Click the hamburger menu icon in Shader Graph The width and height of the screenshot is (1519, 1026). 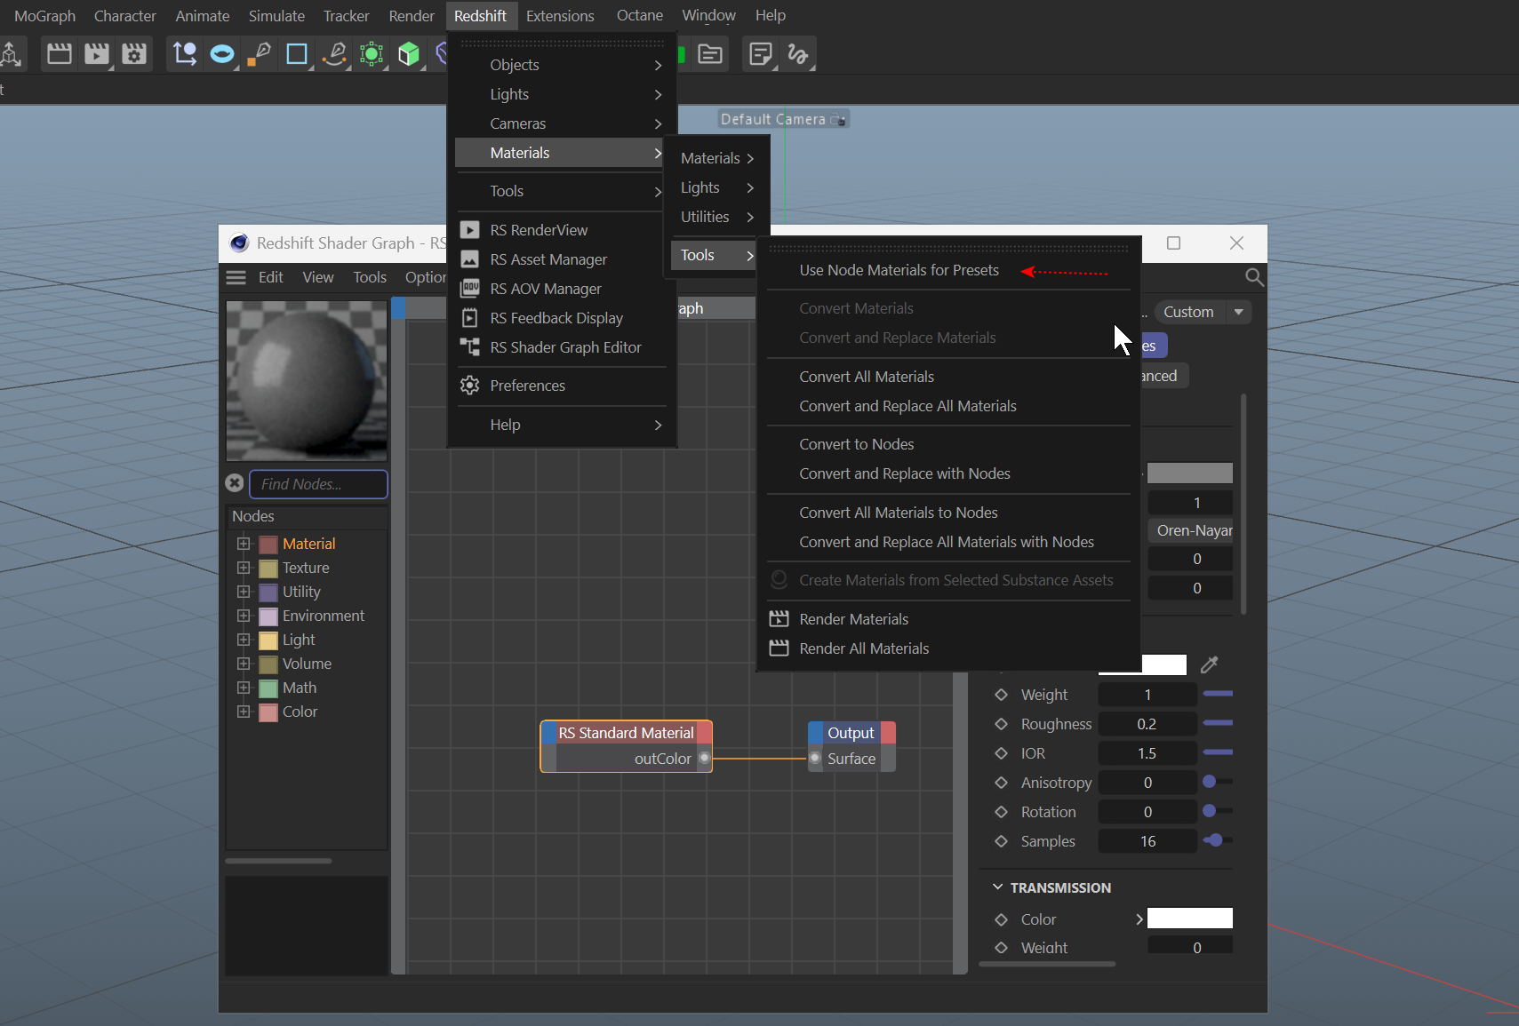pos(236,277)
